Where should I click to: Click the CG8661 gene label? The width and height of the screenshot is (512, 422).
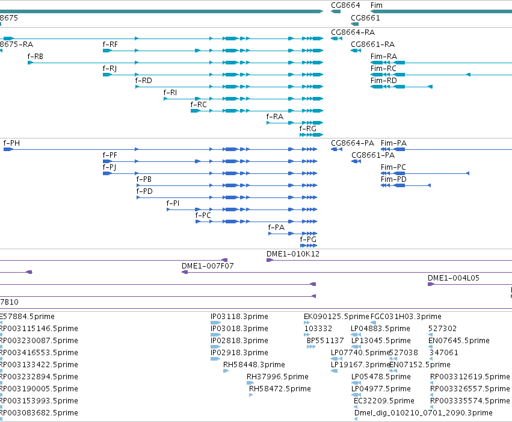(365, 17)
